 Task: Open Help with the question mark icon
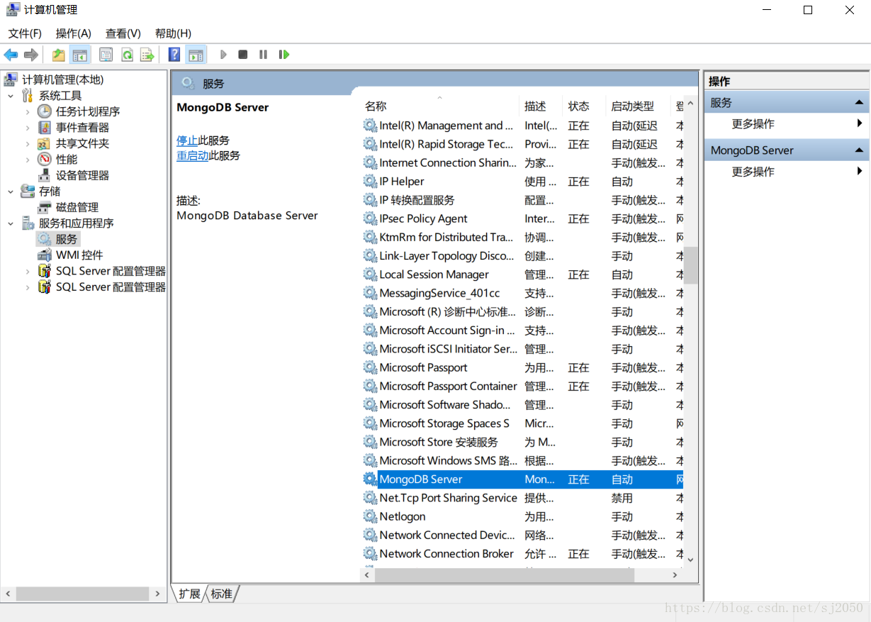[174, 55]
